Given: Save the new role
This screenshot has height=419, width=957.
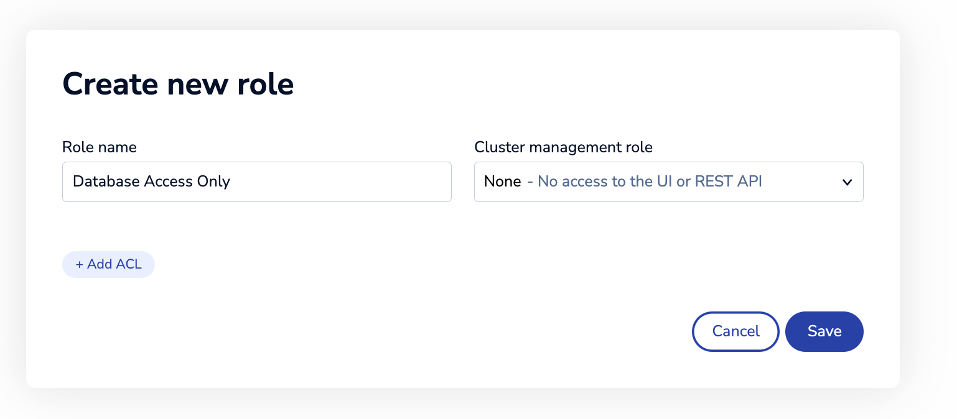Looking at the screenshot, I should (824, 331).
